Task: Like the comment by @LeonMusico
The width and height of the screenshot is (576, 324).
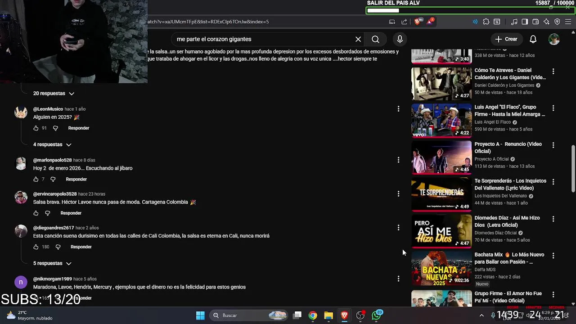Action: tap(36, 128)
